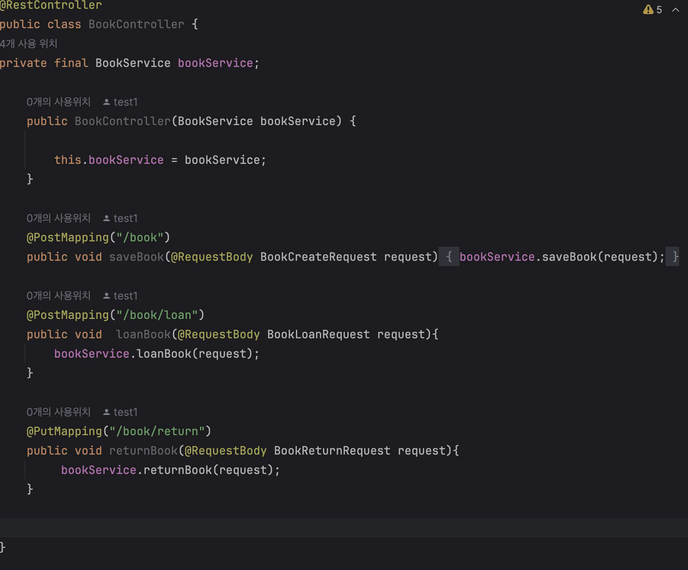Screen dimensions: 688x570
Task: Click the "/book" string literal
Action: click(x=140, y=237)
